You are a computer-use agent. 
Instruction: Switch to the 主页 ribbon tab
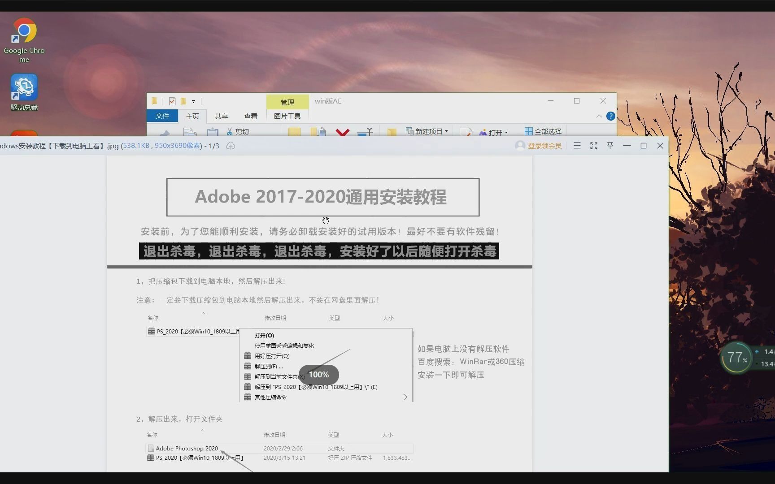(192, 116)
